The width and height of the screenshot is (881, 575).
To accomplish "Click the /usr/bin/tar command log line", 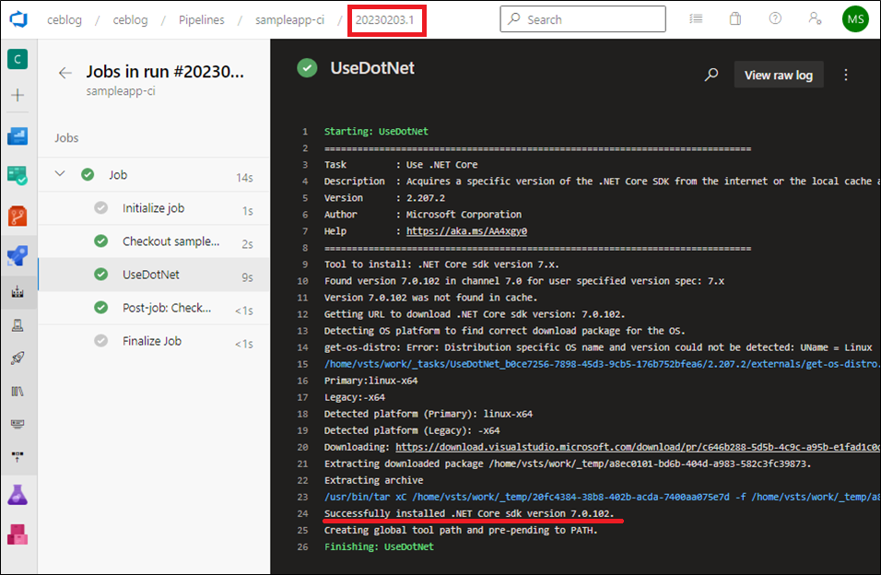I will point(602,497).
